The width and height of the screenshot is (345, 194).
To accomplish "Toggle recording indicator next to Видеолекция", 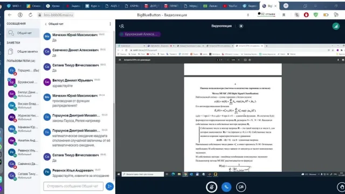I will point(241,26).
